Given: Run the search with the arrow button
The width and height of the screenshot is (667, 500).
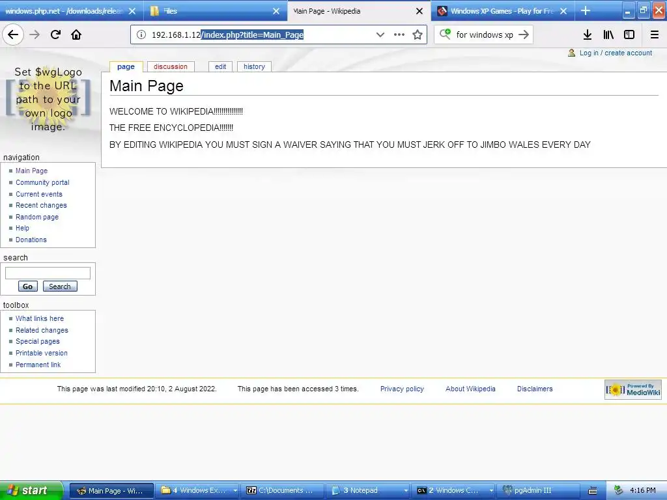Looking at the screenshot, I should (x=524, y=35).
